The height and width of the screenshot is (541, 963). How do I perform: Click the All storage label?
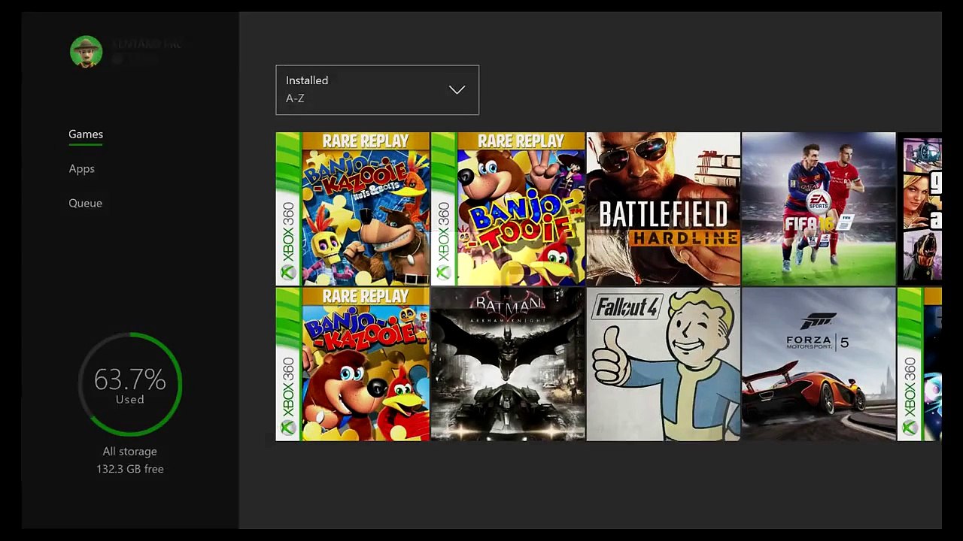(x=130, y=452)
